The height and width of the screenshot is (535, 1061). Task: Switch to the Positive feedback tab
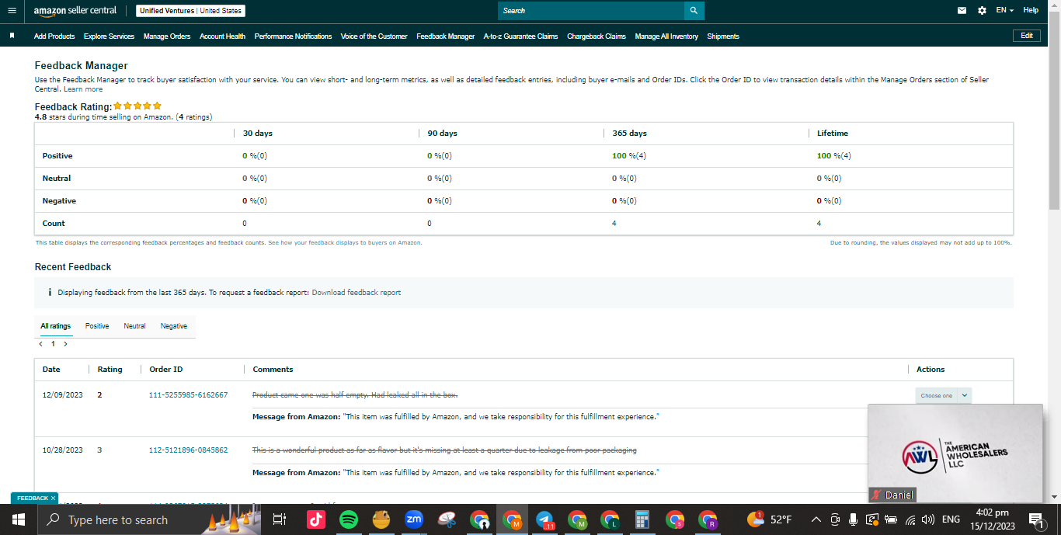pos(97,326)
